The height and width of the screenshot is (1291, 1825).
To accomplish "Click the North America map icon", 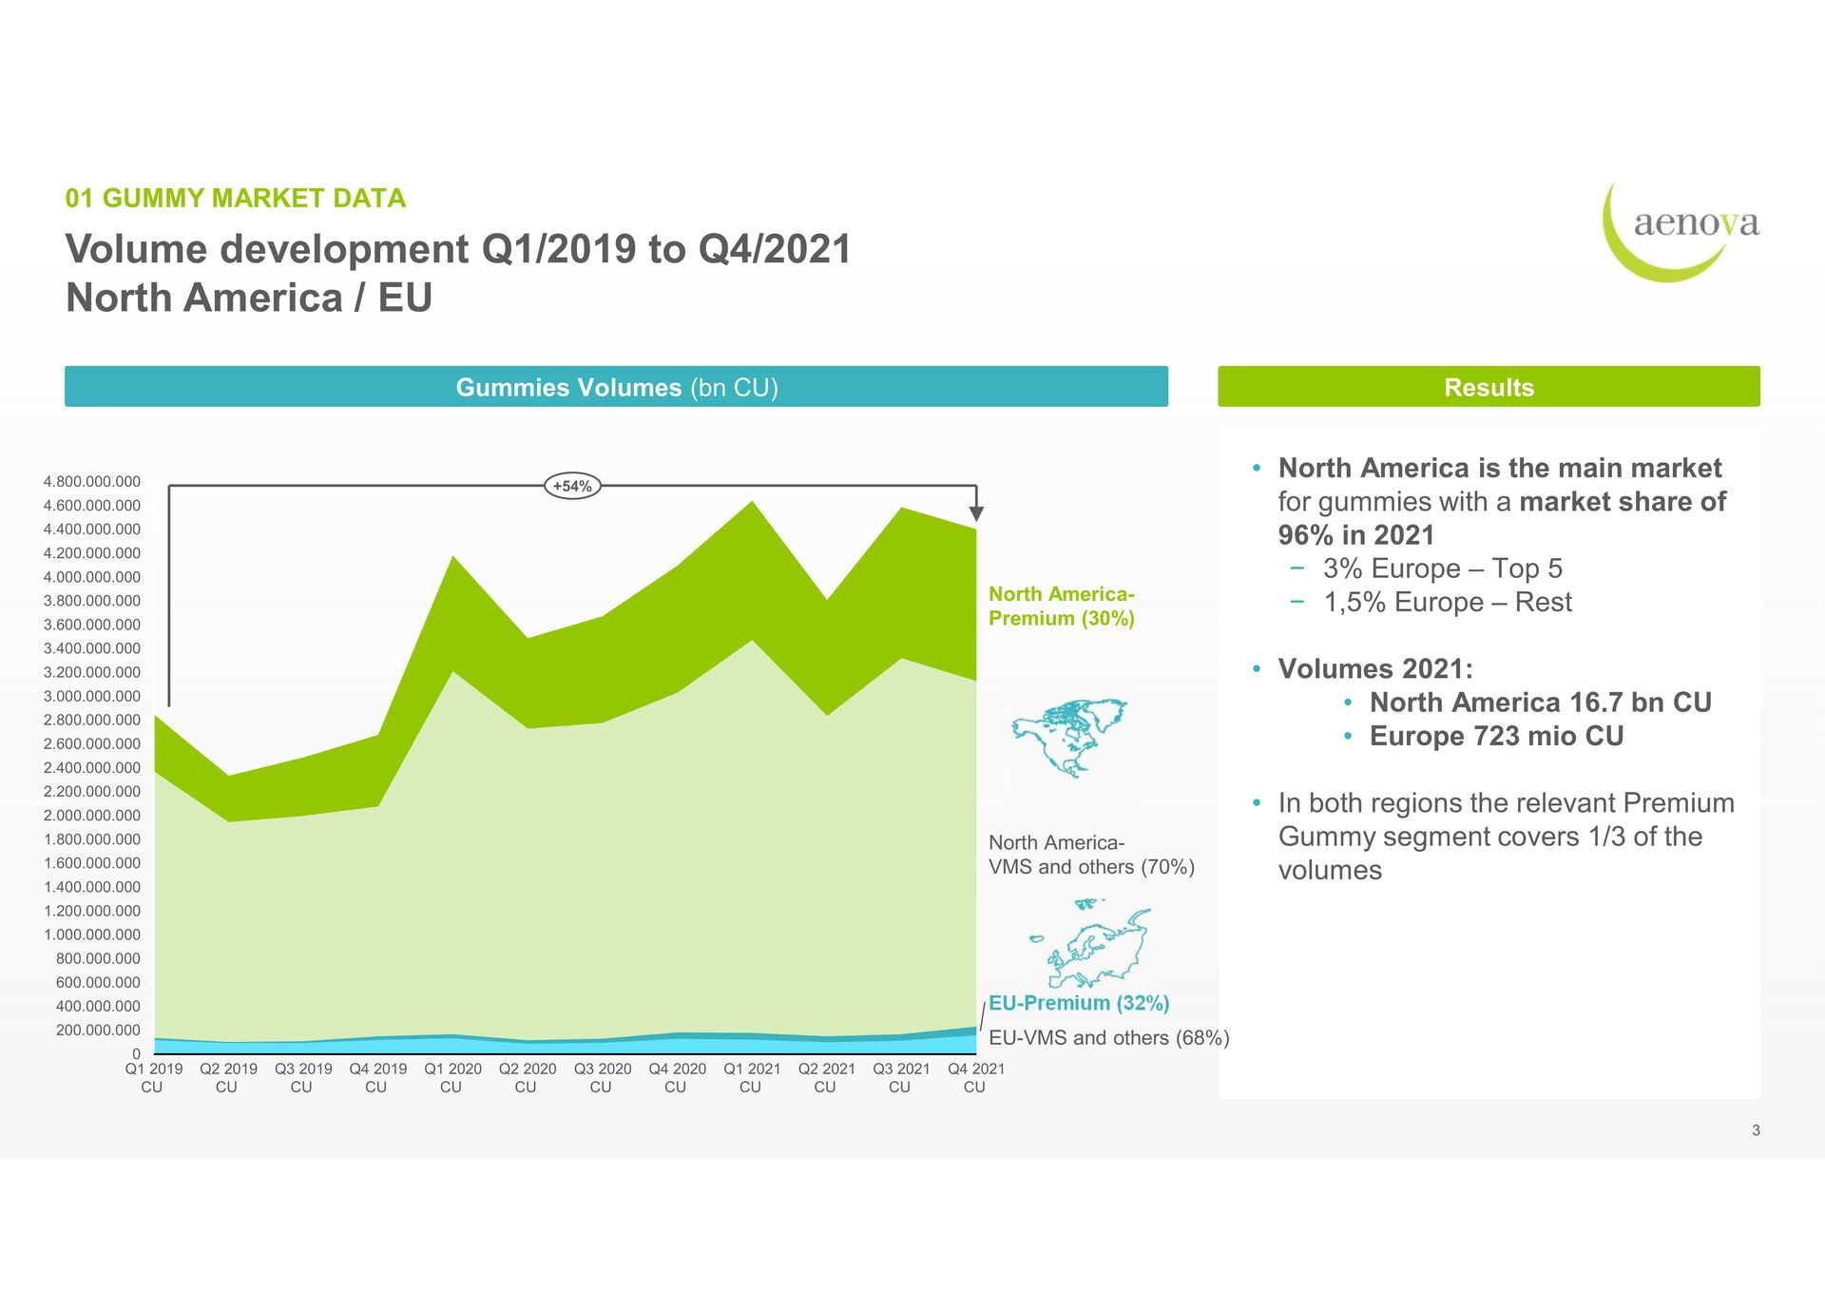I will [1069, 738].
